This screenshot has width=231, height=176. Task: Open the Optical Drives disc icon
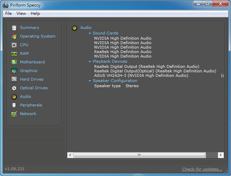[x=14, y=88]
